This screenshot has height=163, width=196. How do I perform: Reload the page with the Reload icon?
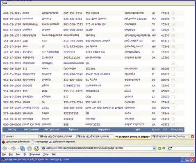pos(23,149)
